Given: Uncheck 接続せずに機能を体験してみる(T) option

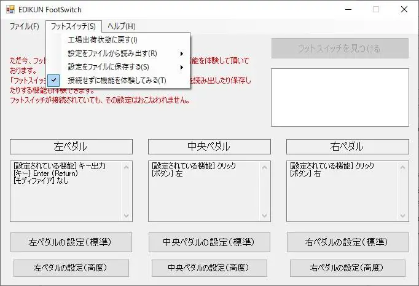Looking at the screenshot, I should coord(118,81).
